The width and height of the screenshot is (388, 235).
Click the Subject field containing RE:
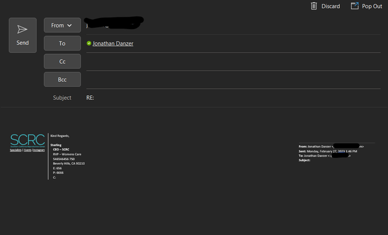pyautogui.click(x=233, y=97)
